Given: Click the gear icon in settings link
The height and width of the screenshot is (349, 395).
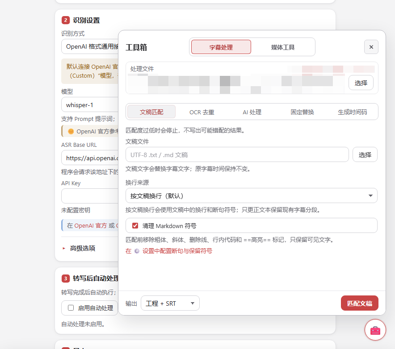Looking at the screenshot, I should click(137, 251).
